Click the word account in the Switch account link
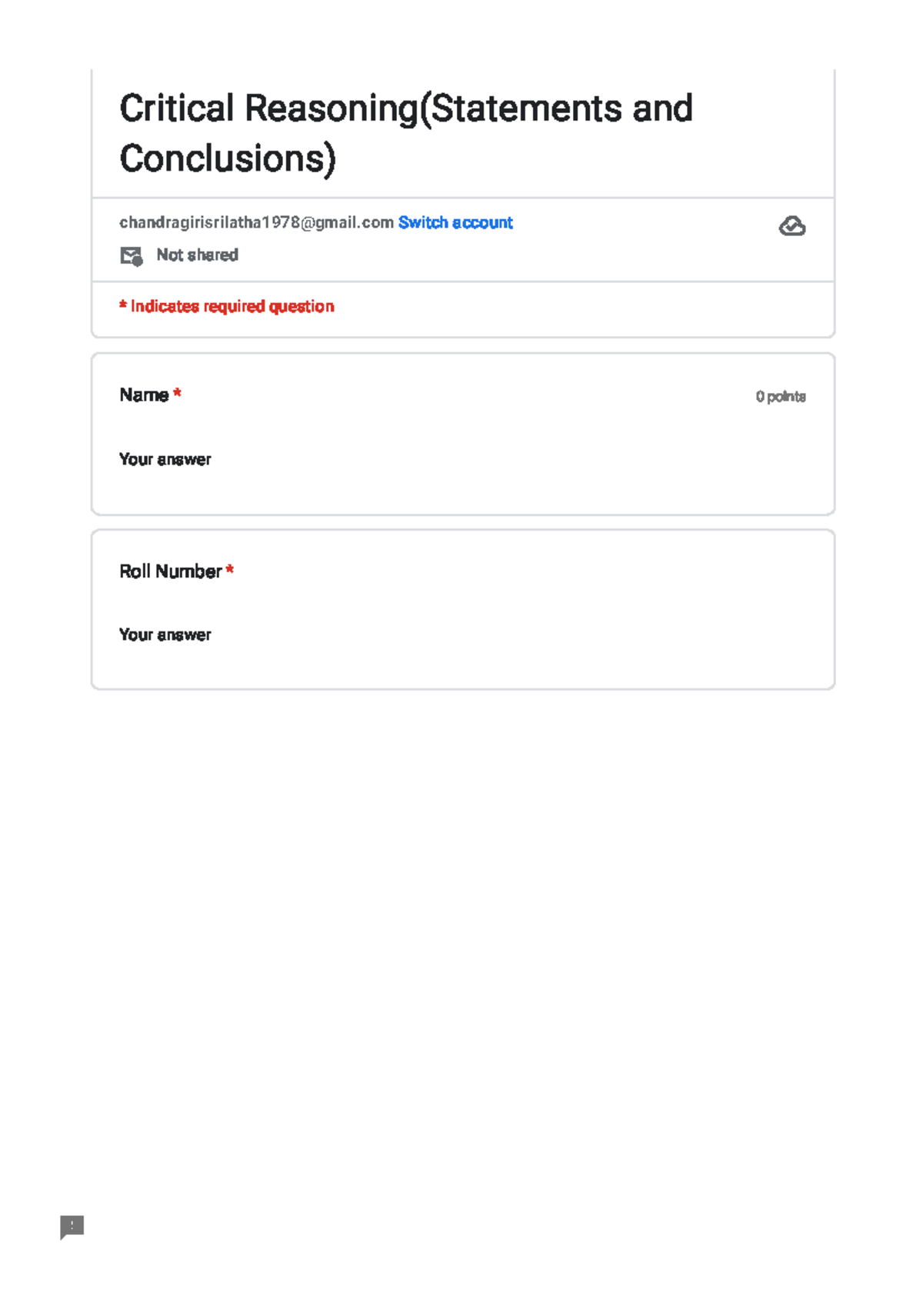The width and height of the screenshot is (923, 1305). point(482,222)
